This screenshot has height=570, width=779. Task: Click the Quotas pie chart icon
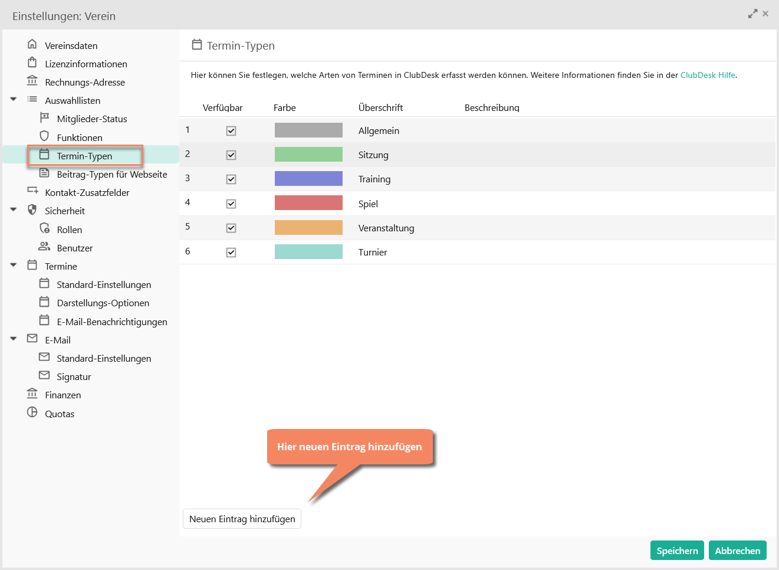tap(32, 412)
